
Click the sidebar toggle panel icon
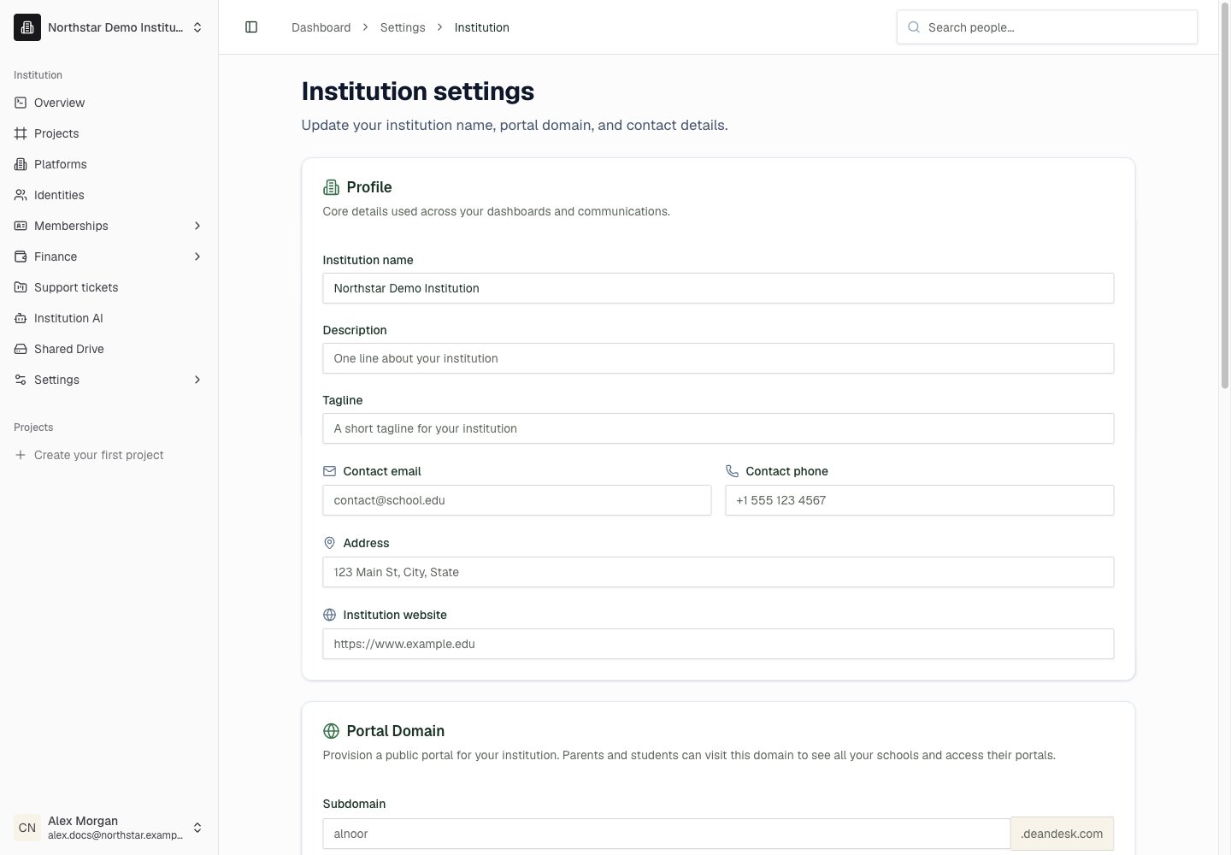click(x=251, y=27)
